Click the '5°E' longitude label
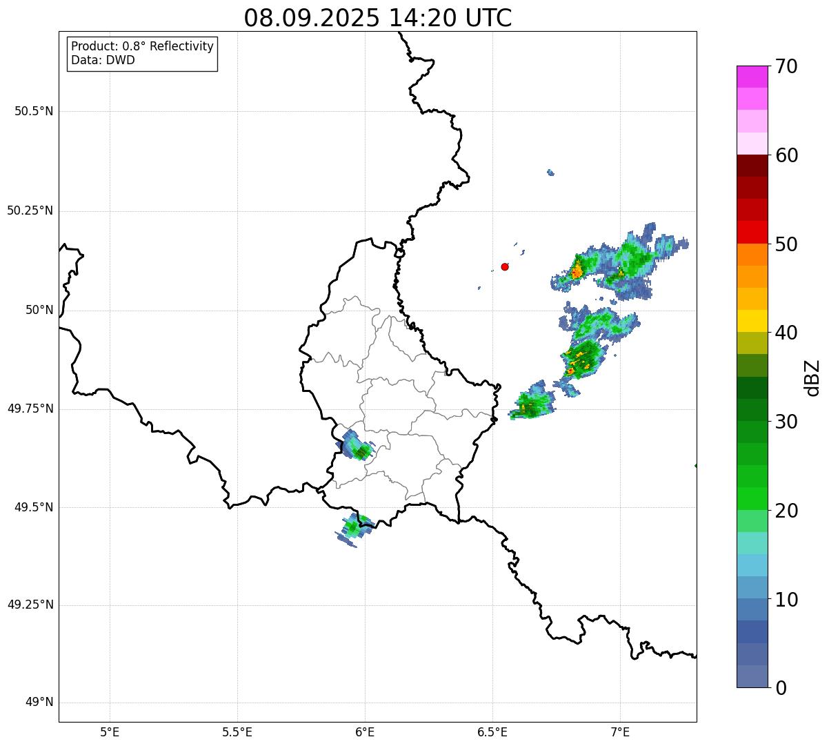The image size is (829, 746). (110, 732)
